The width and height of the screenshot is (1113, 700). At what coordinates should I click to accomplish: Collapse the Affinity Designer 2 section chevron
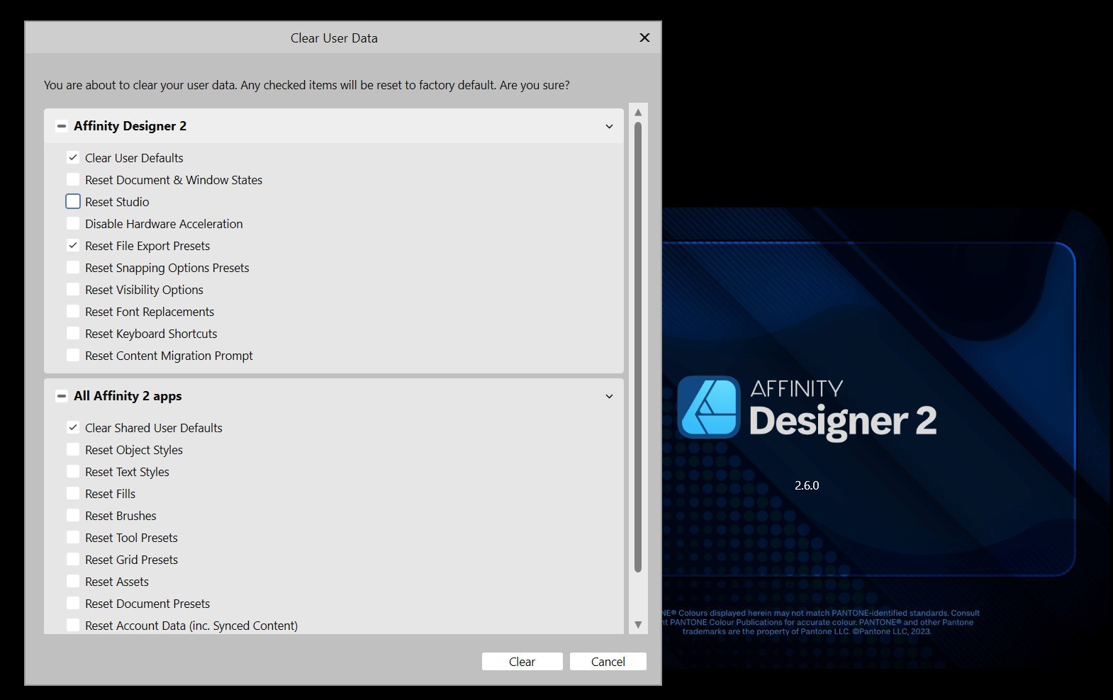click(x=609, y=126)
